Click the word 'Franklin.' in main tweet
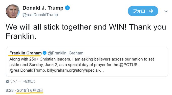This screenshot has height=95, width=172. point(21,36)
